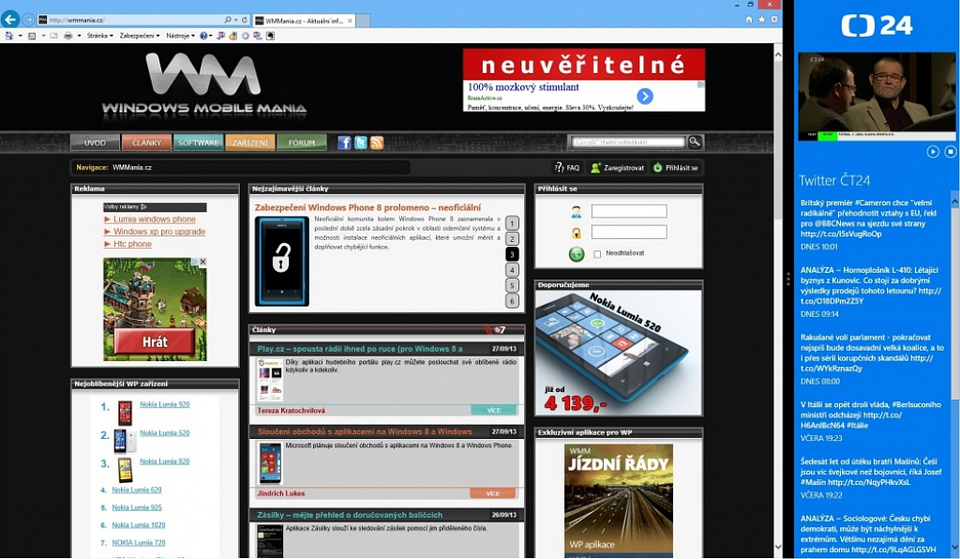
Task: Click the ČT24 live video thumbnail
Action: pyautogui.click(x=877, y=97)
